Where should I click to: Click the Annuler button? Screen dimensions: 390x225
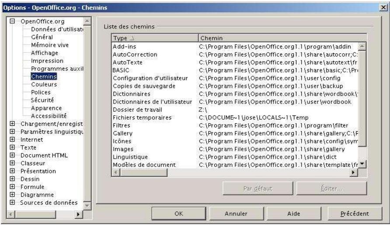point(236,214)
